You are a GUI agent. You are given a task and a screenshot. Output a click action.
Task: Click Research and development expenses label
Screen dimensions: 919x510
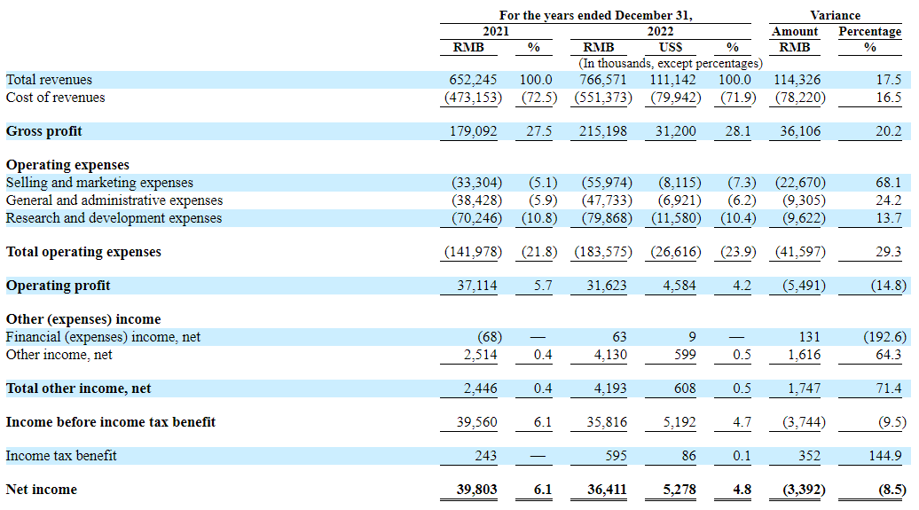pos(114,218)
